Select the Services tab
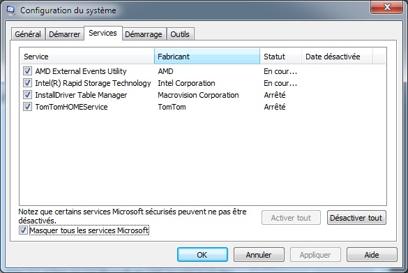 (x=103, y=33)
